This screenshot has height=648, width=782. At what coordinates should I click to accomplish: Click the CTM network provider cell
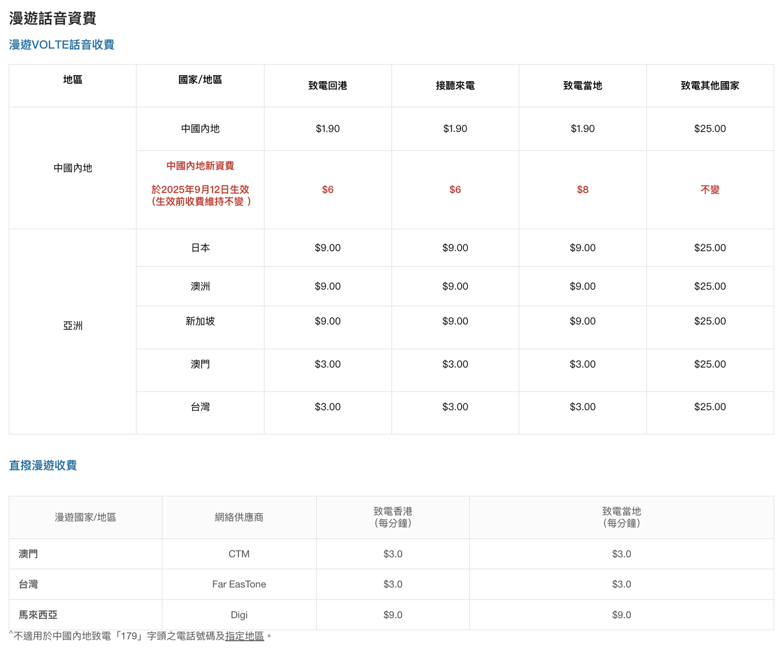239,553
